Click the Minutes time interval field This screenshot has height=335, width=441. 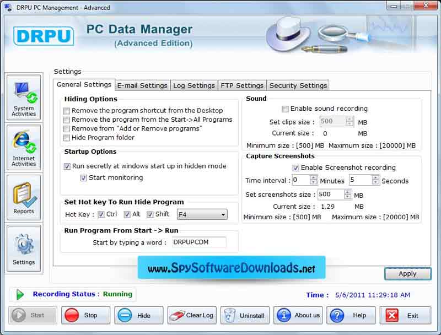301,180
